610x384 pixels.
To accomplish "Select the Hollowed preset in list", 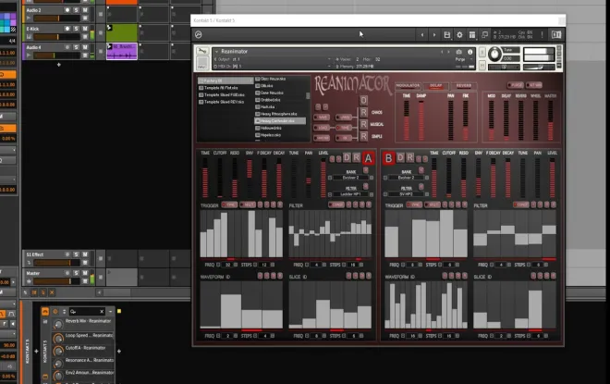I will coord(271,128).
